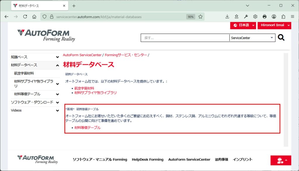The image size is (299, 171).
Task: Print the page via printer icon
Action: [265, 17]
